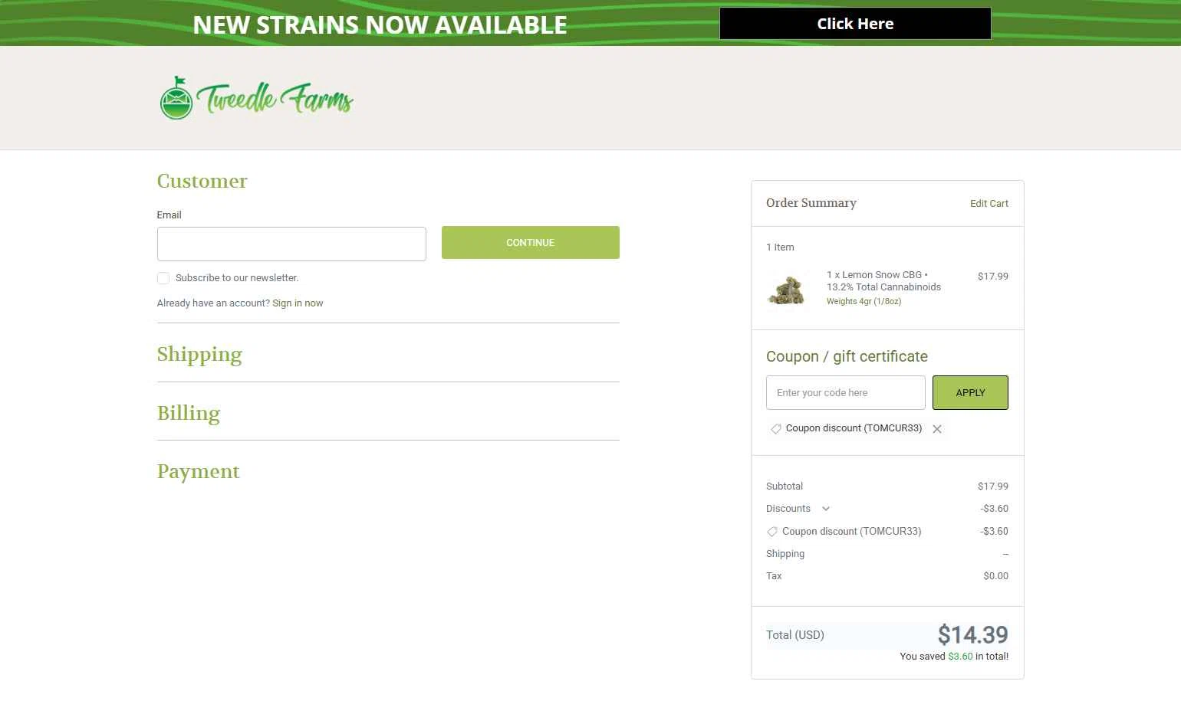Screen dimensions: 1181x724
Task: Collapse the Discounts chevron
Action: coord(826,509)
